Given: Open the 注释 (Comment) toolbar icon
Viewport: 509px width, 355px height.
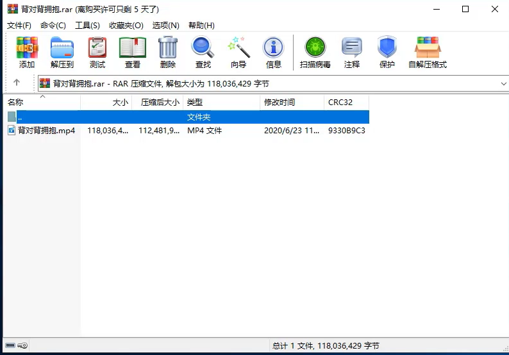Looking at the screenshot, I should click(352, 53).
